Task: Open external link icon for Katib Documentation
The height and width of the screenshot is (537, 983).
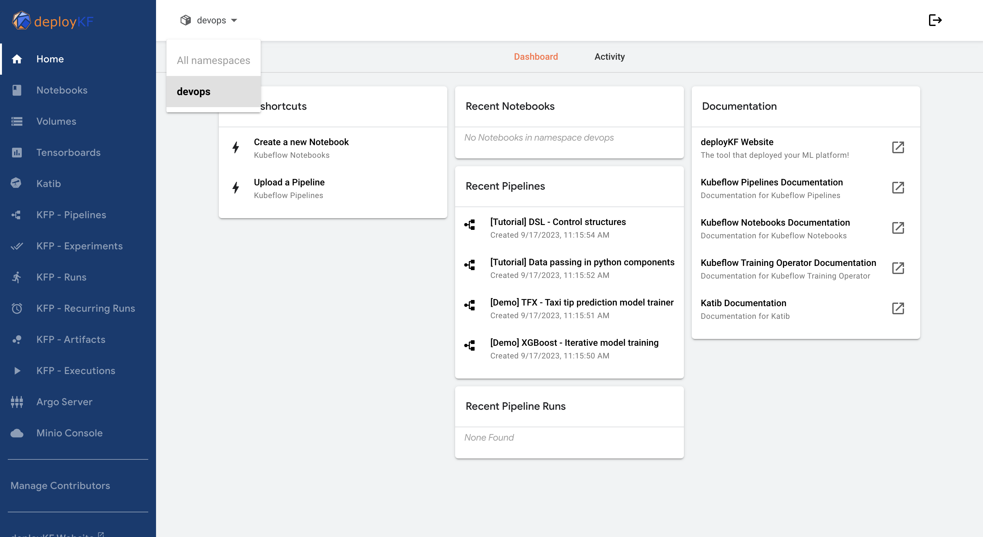Action: 898,308
